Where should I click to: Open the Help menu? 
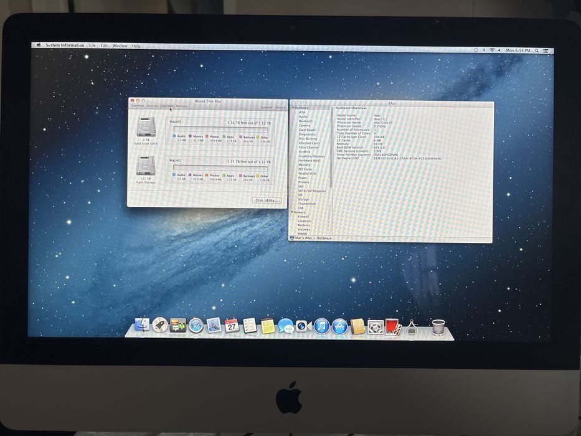click(x=136, y=46)
